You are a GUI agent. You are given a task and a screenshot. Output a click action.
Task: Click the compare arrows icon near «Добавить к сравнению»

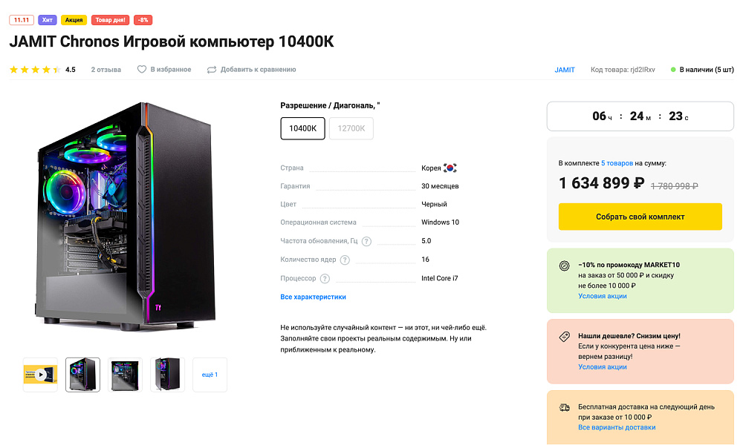pos(211,69)
